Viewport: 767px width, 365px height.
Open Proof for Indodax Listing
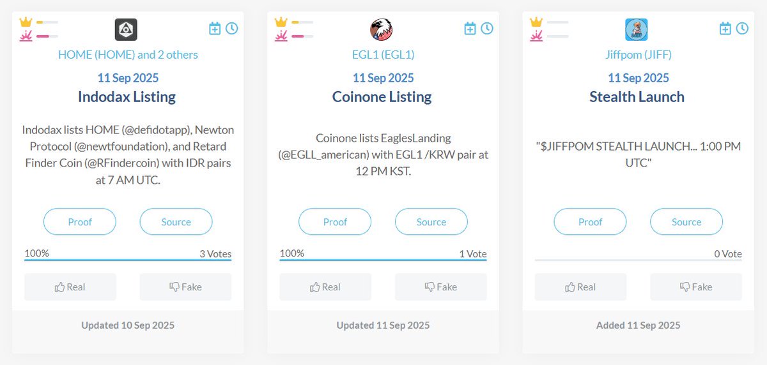click(x=80, y=222)
